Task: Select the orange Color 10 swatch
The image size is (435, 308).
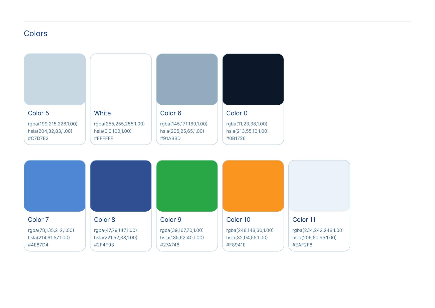Action: 253,186
